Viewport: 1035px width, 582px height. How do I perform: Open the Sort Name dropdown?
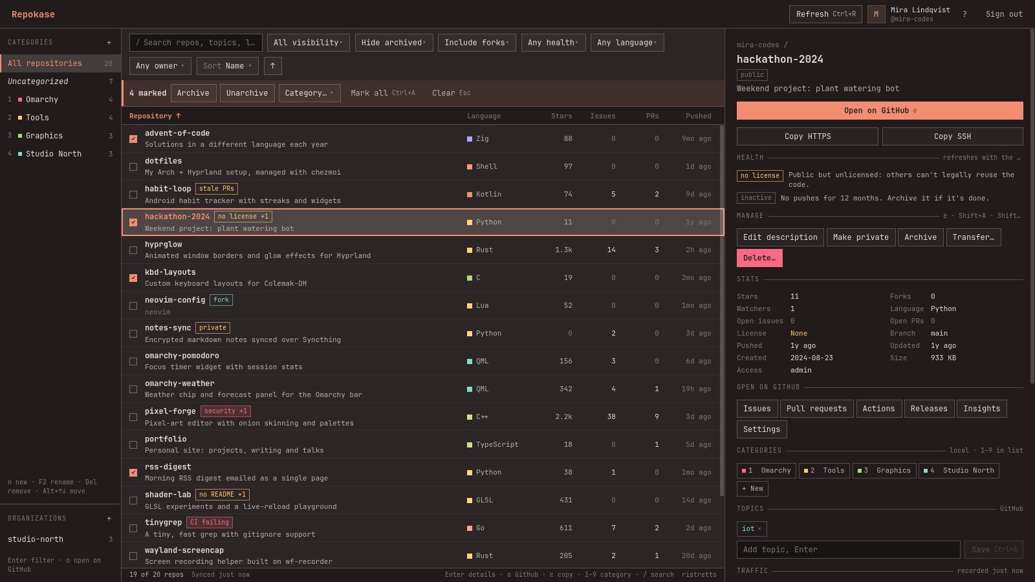(x=228, y=66)
